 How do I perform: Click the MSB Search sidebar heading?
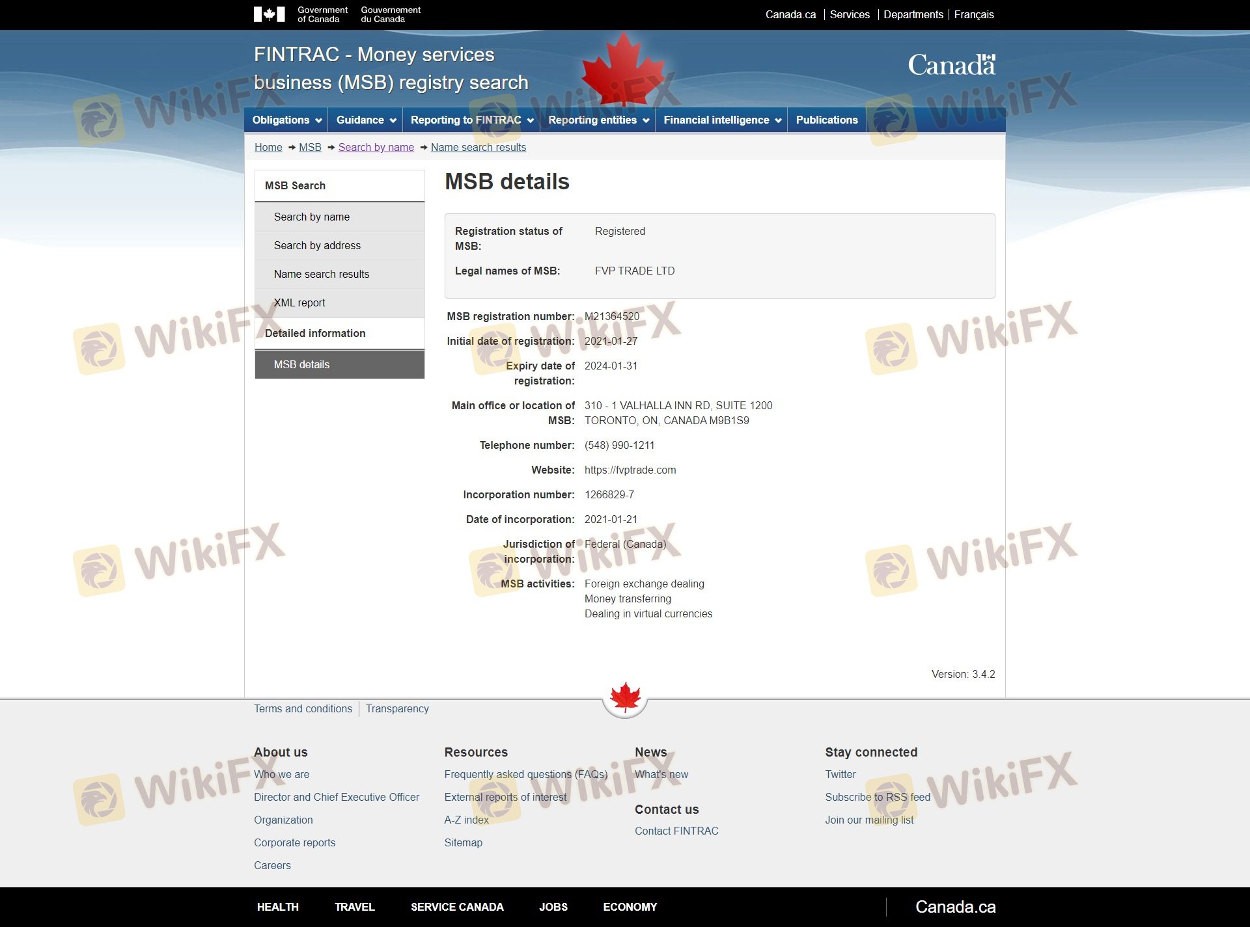[339, 186]
